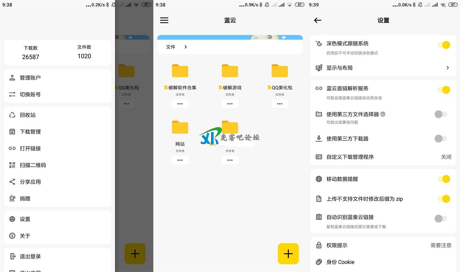
Task: Expand 显示与布局 chevron
Action: pos(447,68)
